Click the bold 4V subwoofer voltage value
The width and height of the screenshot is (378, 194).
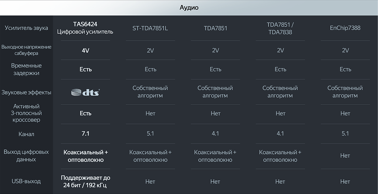click(x=85, y=50)
